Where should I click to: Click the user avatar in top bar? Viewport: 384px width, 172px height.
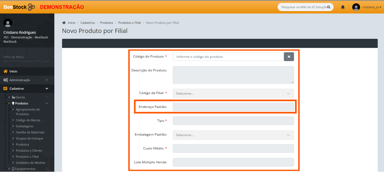(356, 7)
